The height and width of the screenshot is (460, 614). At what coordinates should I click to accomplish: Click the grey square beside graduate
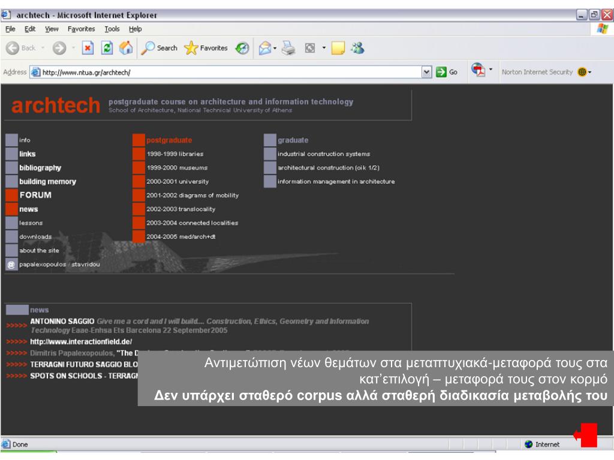click(x=270, y=140)
